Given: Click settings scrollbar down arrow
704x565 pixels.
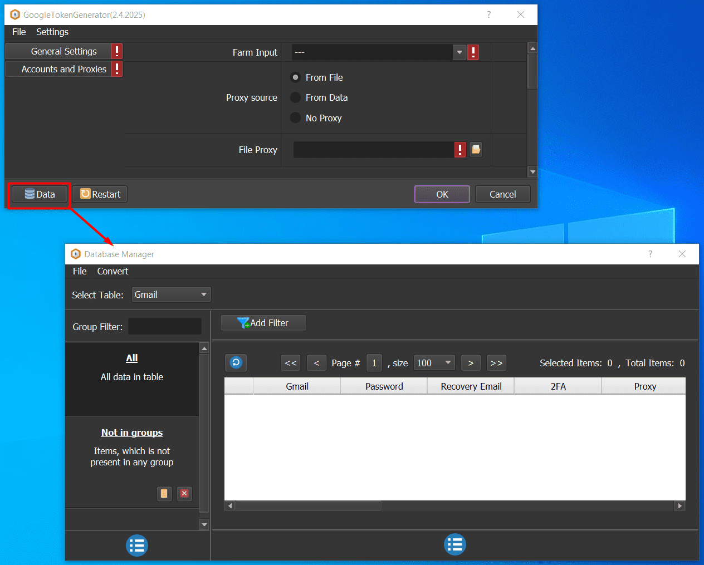Looking at the screenshot, I should tap(532, 172).
